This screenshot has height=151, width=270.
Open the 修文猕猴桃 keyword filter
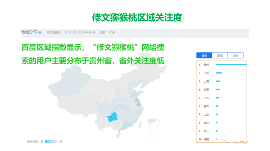(x=53, y=32)
